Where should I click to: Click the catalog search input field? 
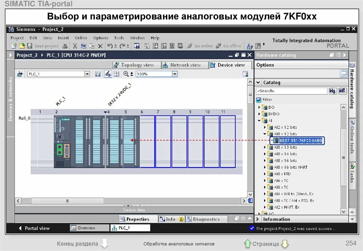coord(291,91)
